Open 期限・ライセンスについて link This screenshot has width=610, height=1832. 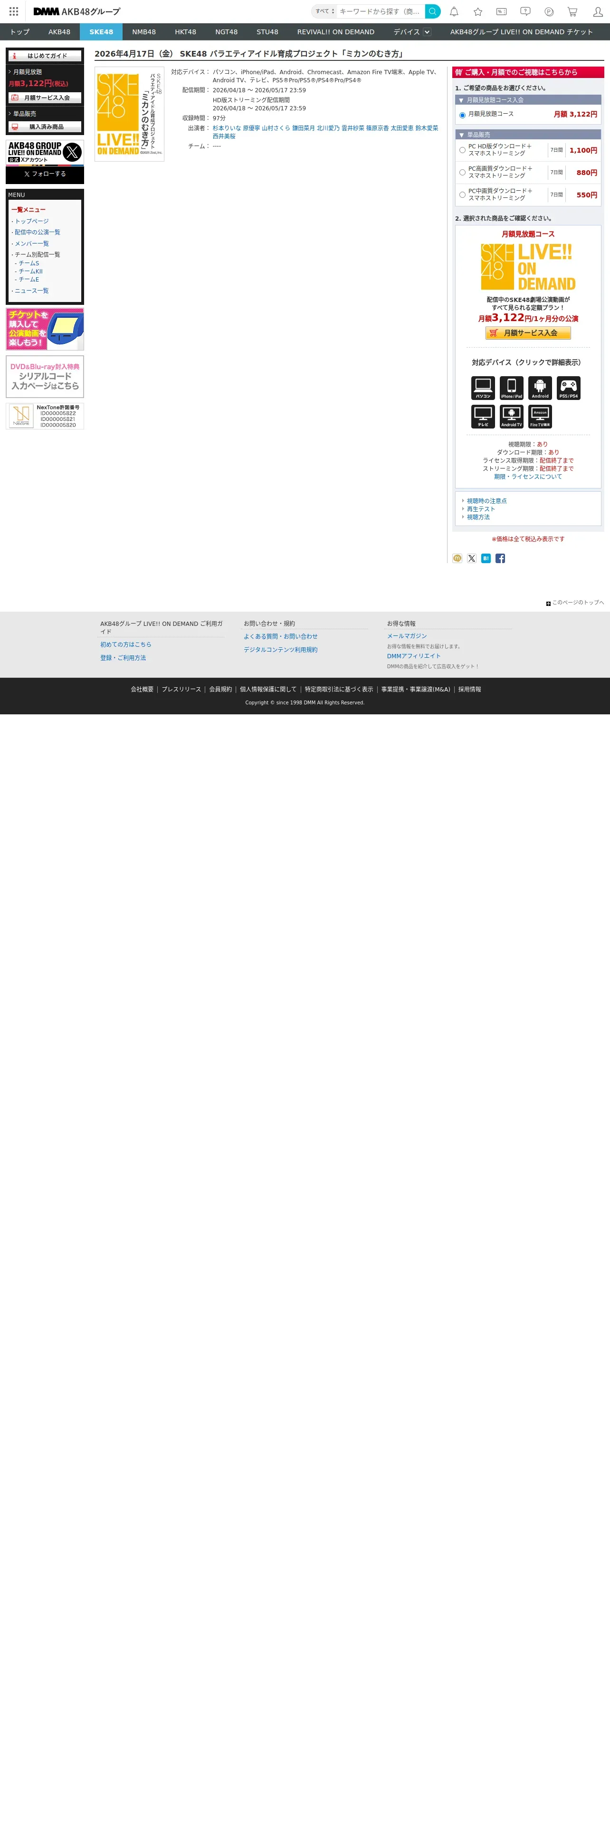pyautogui.click(x=528, y=477)
